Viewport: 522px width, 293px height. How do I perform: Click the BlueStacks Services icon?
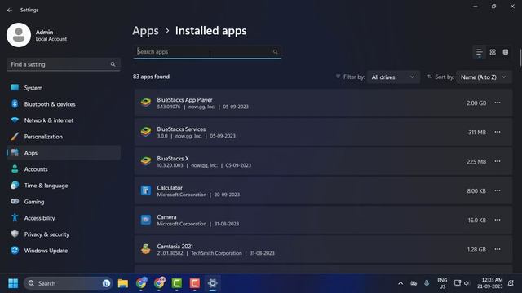click(145, 132)
